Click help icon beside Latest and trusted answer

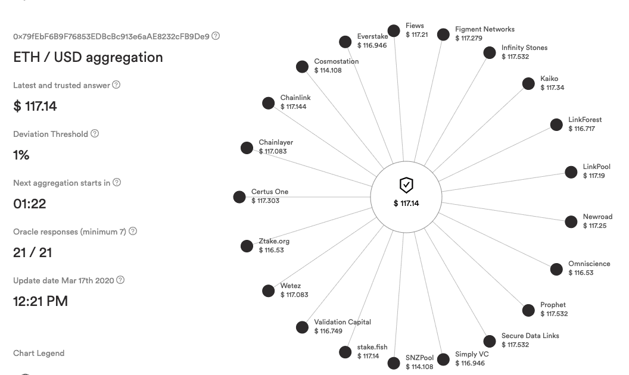(116, 85)
